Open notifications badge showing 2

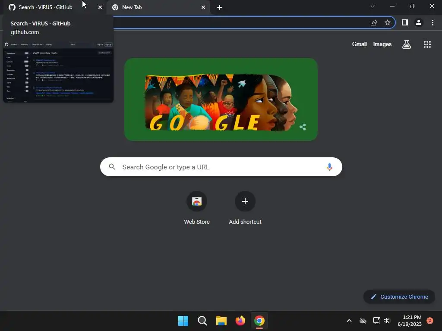pyautogui.click(x=430, y=321)
